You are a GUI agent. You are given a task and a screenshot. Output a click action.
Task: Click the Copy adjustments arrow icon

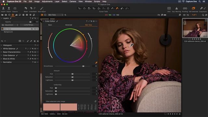pos(201,8)
